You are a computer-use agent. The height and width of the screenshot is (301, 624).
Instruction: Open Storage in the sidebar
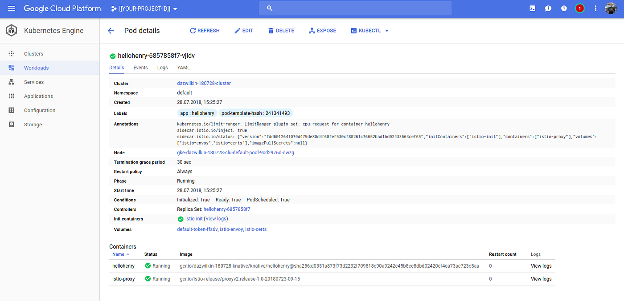coord(33,125)
